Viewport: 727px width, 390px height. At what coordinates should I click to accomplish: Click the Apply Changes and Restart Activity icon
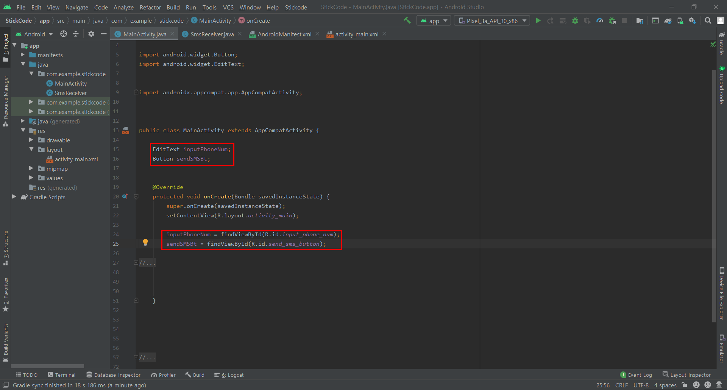[551, 20]
